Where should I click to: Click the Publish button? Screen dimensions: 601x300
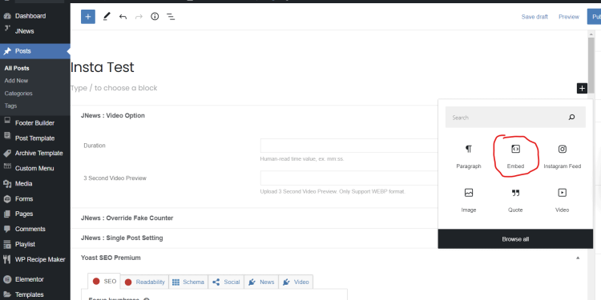click(594, 17)
